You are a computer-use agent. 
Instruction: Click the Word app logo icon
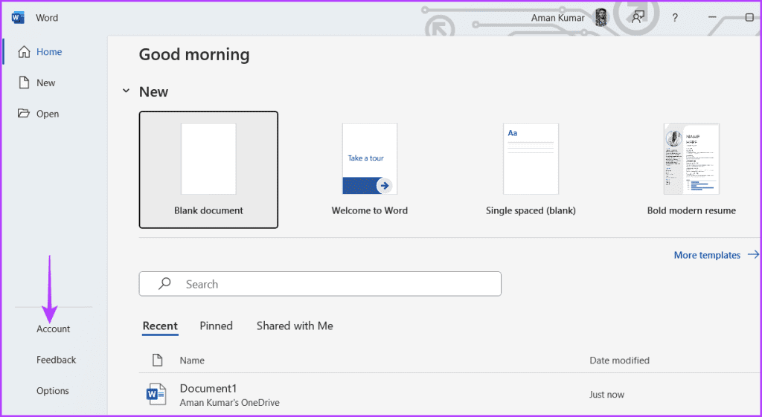18,18
